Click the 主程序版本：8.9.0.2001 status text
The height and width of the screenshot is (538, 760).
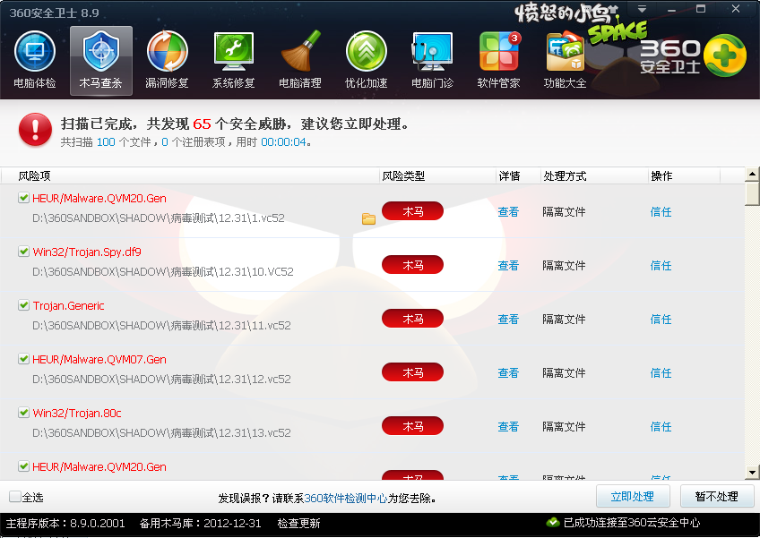coord(65,523)
